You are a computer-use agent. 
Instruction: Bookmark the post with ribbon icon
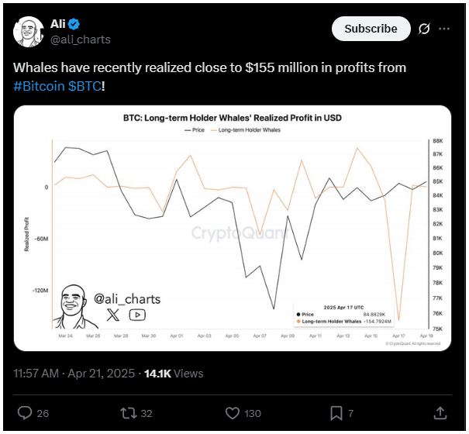click(x=336, y=413)
